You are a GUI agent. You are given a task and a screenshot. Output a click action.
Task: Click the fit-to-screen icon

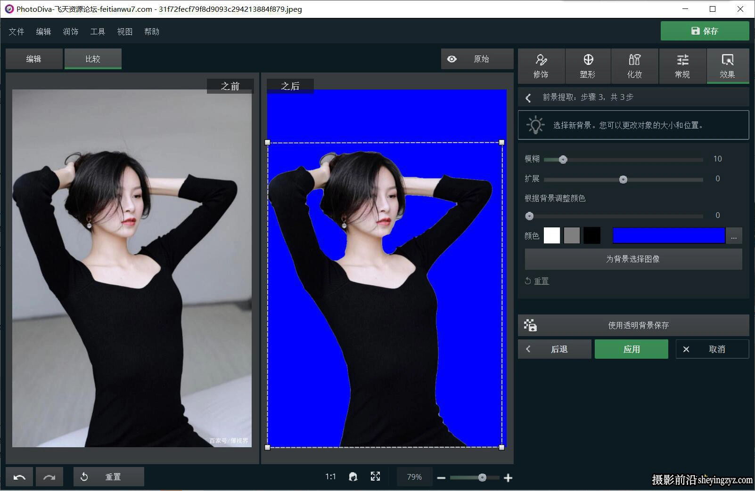375,476
